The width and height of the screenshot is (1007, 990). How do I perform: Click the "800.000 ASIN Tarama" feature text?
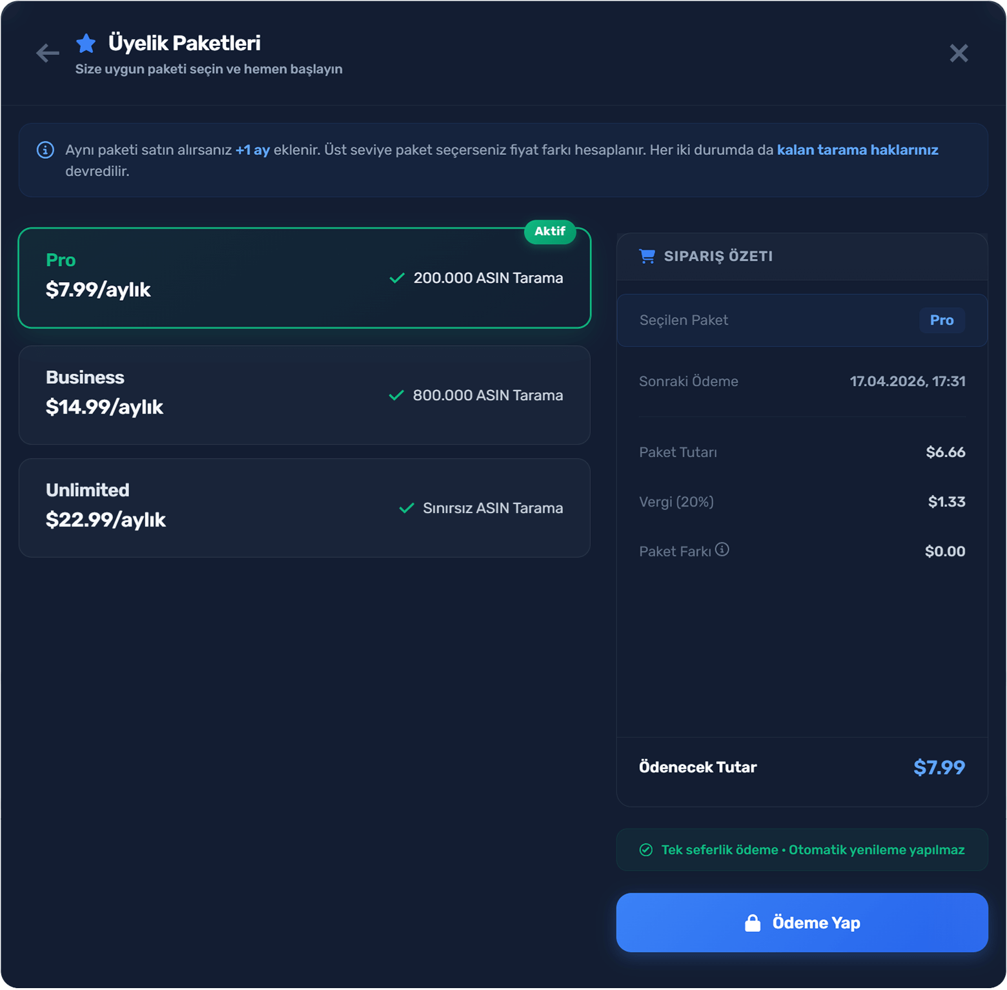point(488,396)
